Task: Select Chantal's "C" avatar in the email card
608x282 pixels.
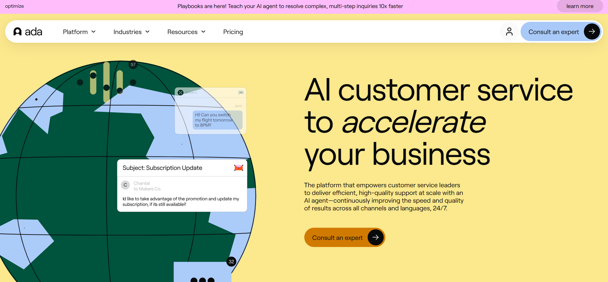Action: (125, 185)
